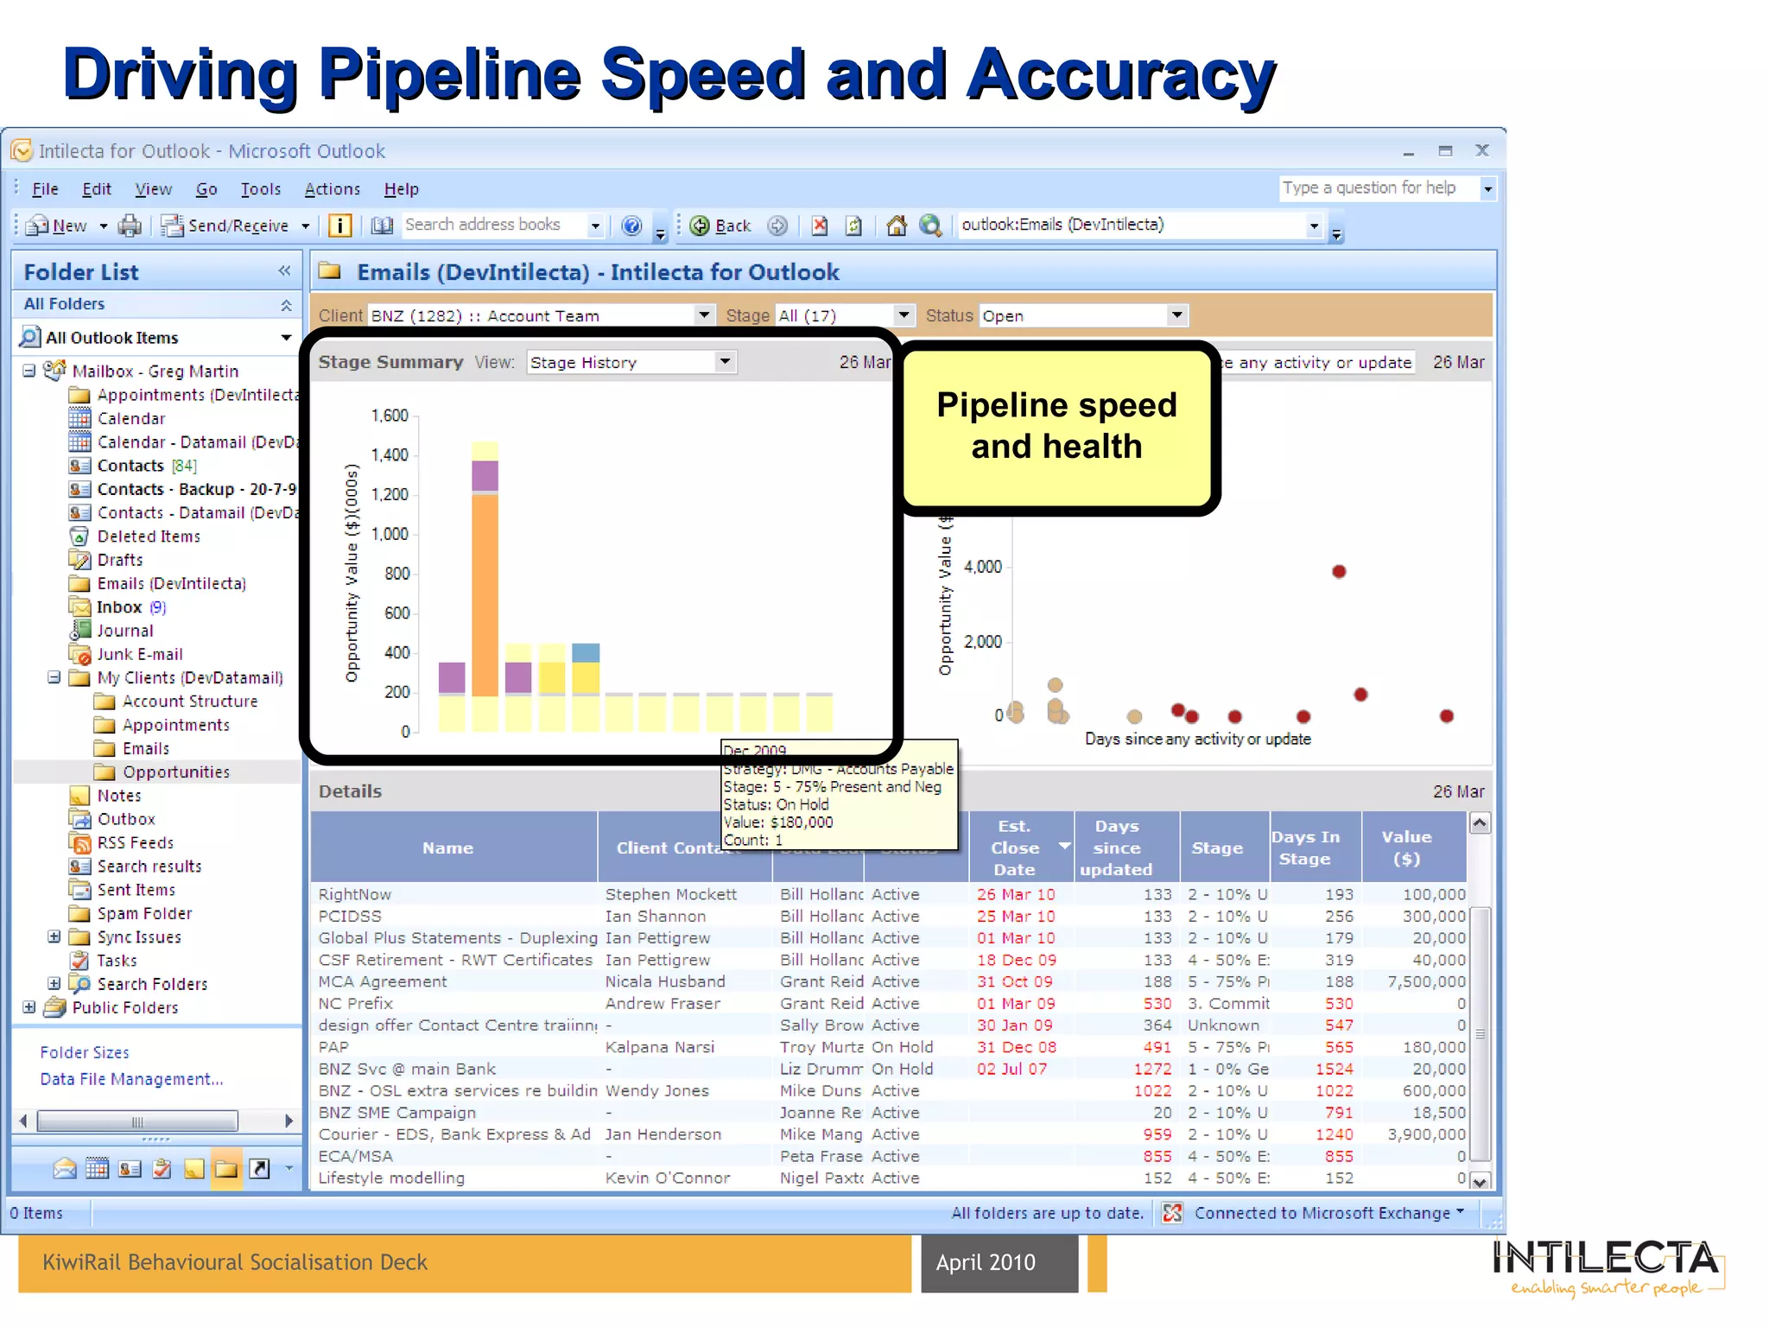Collapse the My Clients (DevDatamail) folder

[54, 677]
